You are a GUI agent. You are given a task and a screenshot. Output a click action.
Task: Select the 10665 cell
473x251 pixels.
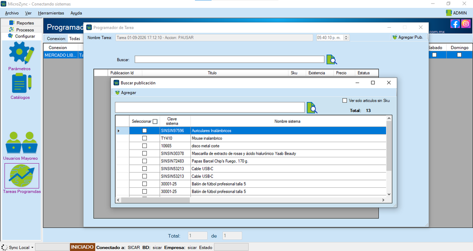pos(175,146)
